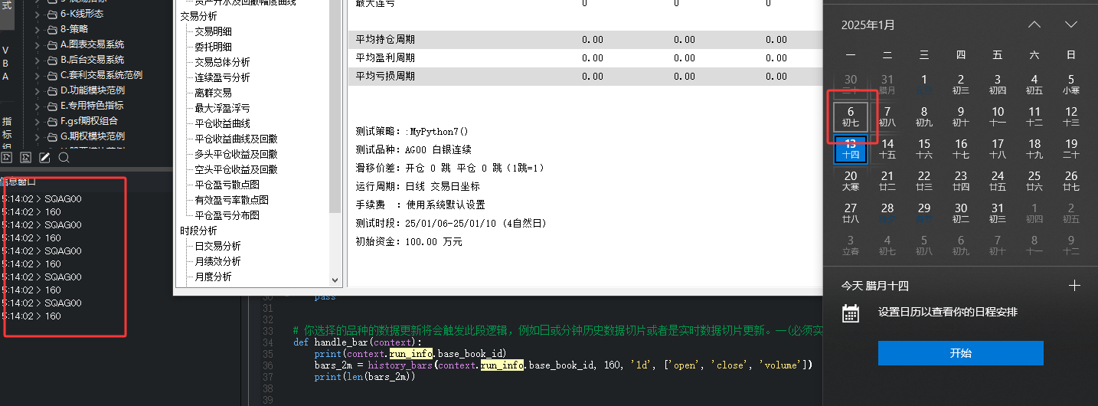Image resolution: width=1098 pixels, height=406 pixels.
Task: Select 连续盈亏分析 report item
Action: tap(222, 77)
